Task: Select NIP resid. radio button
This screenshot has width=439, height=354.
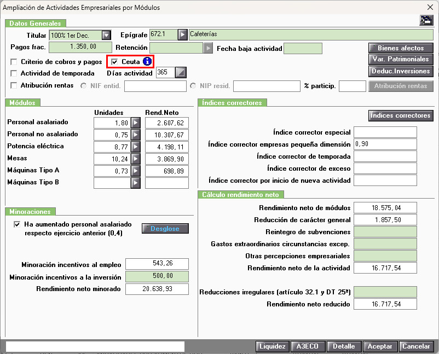Action: pos(193,86)
